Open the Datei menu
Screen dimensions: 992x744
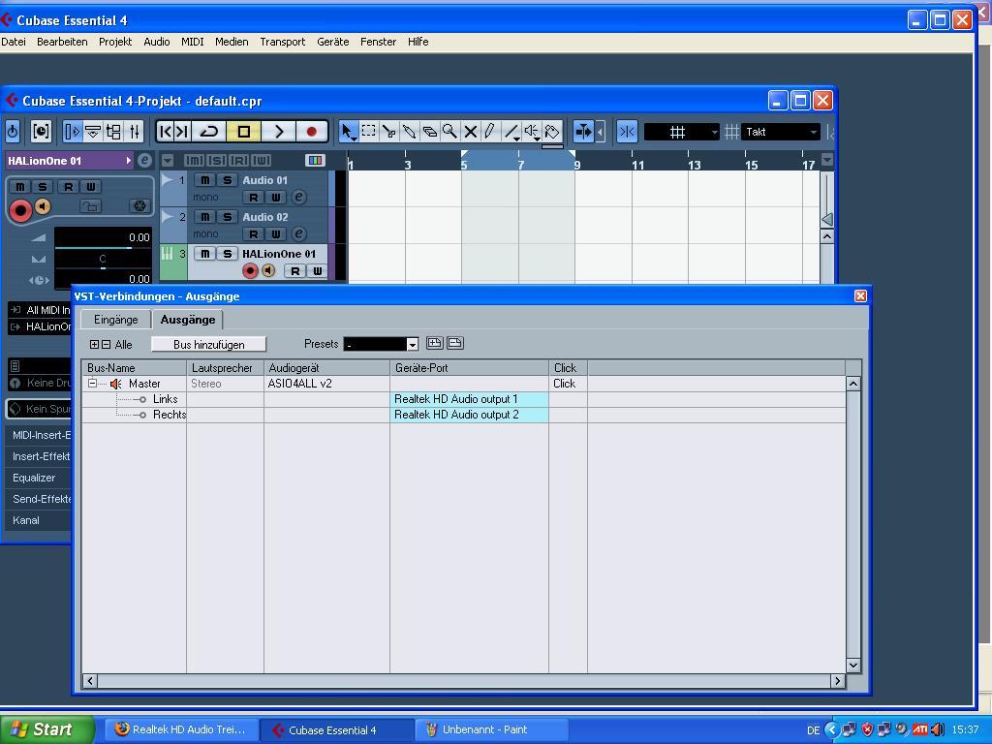(x=14, y=42)
